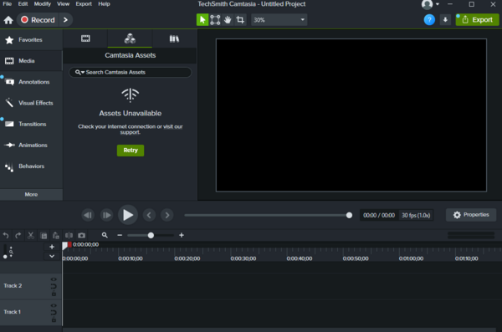
Task: Click the camera snapshot icon
Action: pyautogui.click(x=82, y=235)
